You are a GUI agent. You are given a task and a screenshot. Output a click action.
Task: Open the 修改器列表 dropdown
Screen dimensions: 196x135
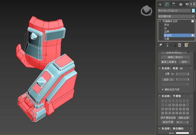[176, 16]
